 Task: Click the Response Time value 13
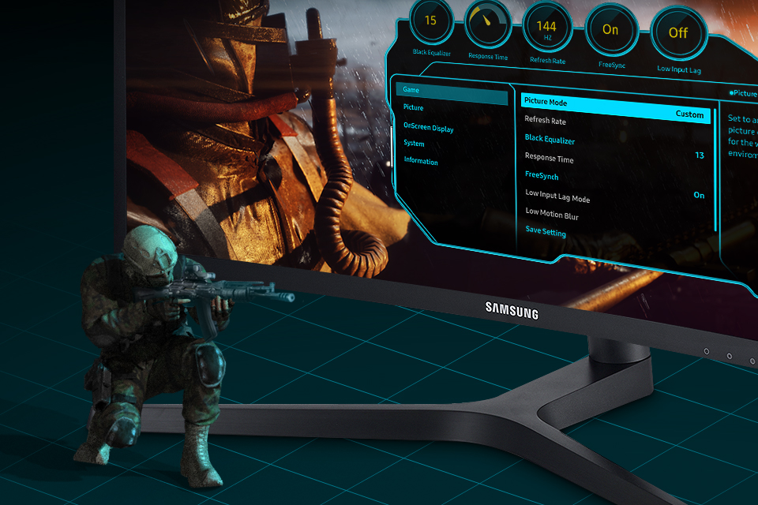700,155
